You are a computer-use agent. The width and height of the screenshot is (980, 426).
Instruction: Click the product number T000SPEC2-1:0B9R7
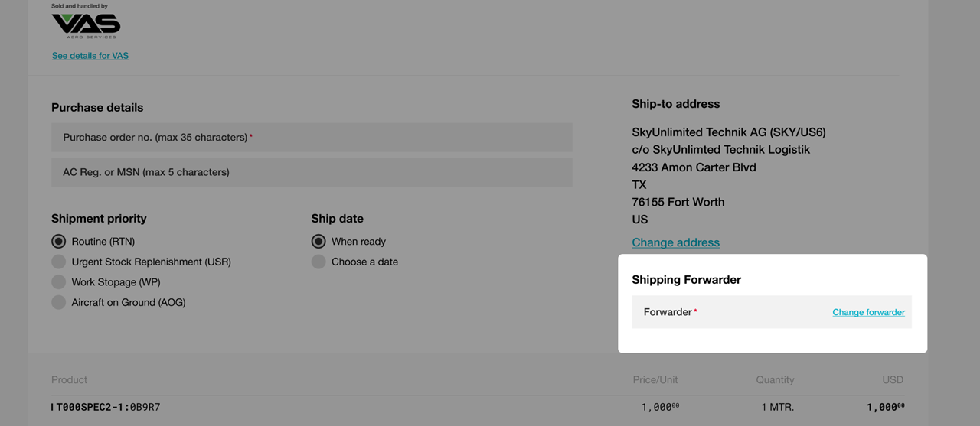coord(108,407)
